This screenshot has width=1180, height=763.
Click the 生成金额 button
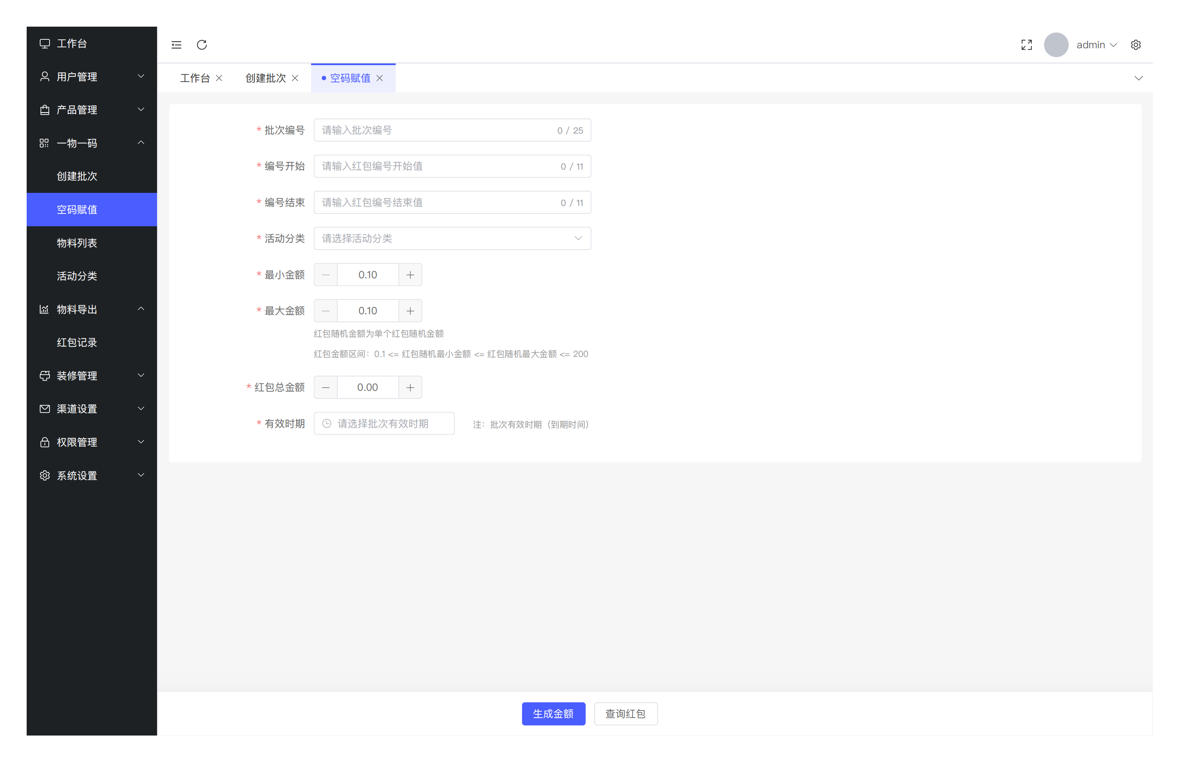[x=553, y=714]
